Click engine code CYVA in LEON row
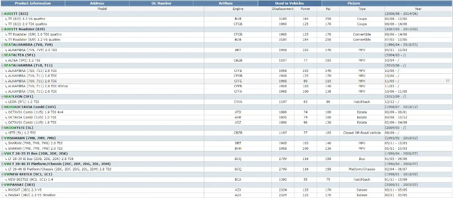 pyautogui.click(x=238, y=102)
